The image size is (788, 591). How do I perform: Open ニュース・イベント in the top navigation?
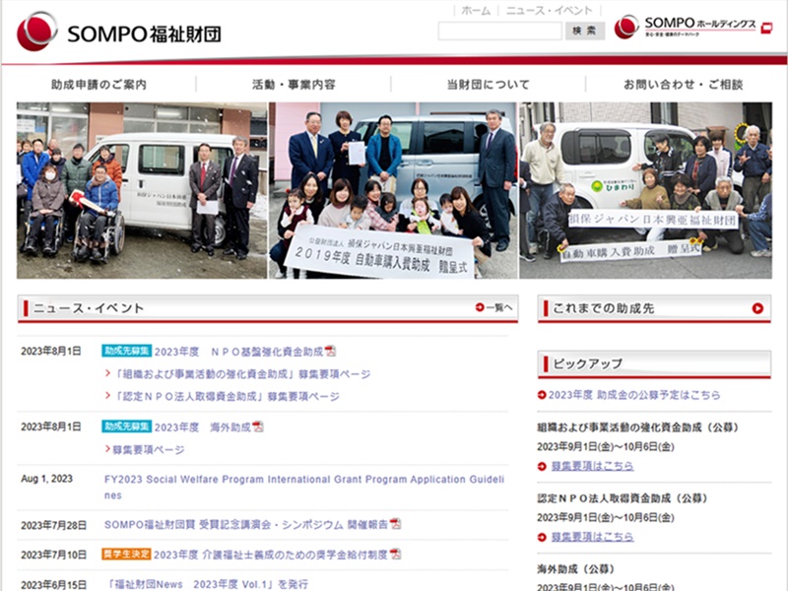click(x=550, y=11)
